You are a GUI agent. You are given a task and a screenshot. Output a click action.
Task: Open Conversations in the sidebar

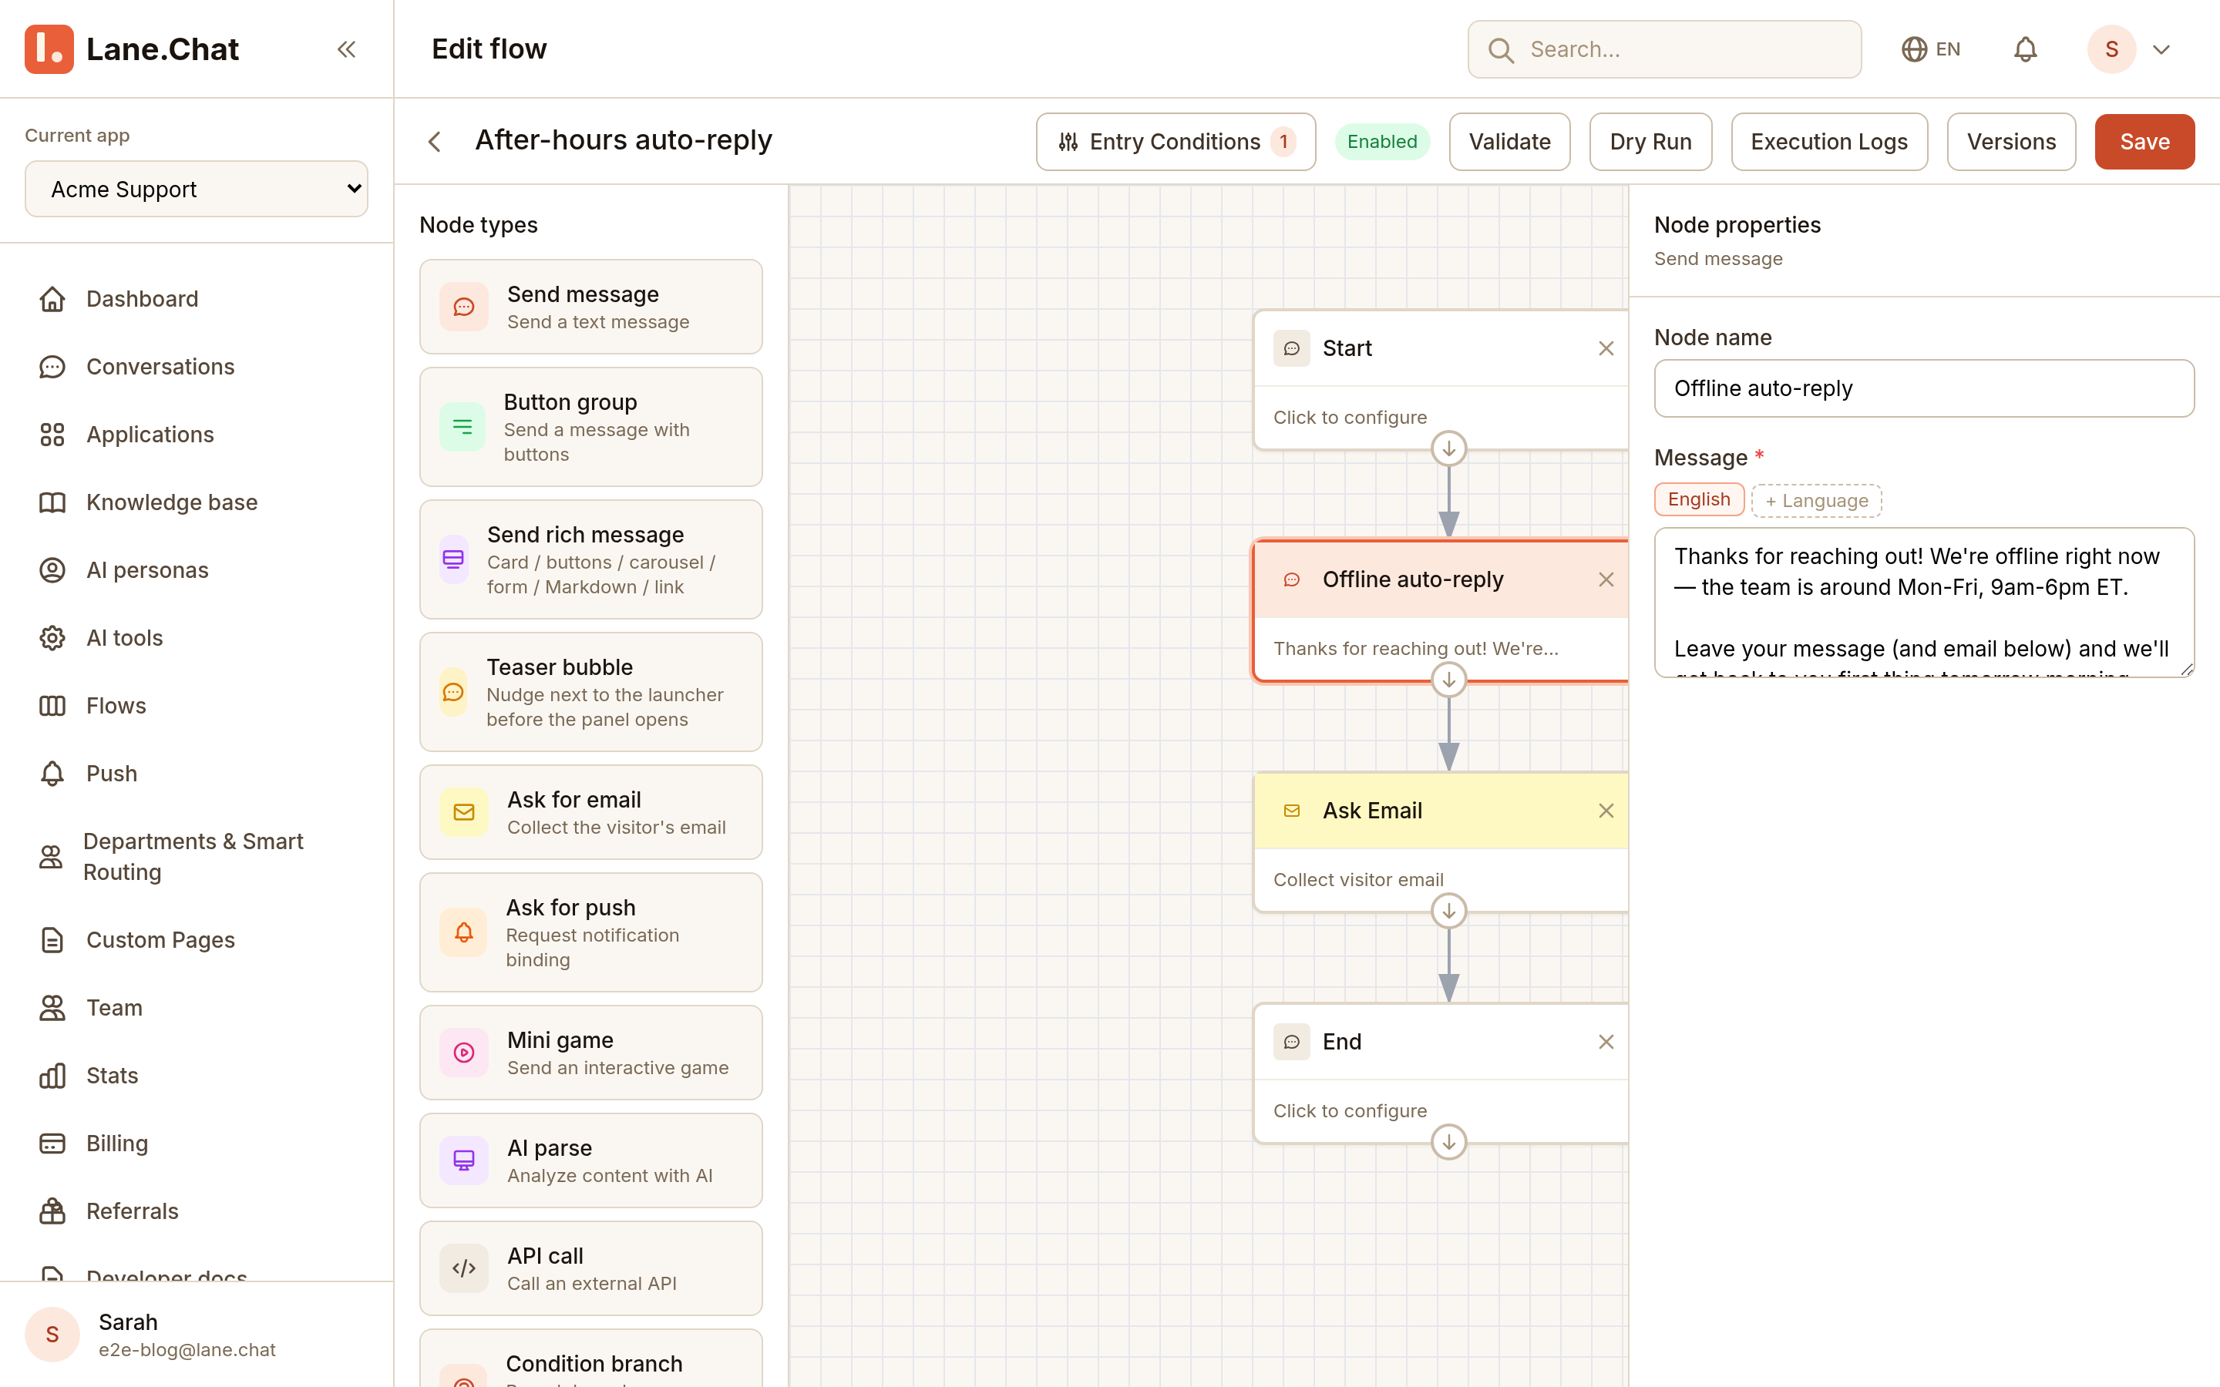pyautogui.click(x=197, y=367)
